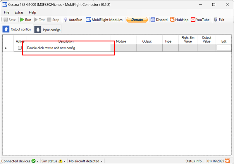Minimize the MobiFlight Connector window
This screenshot has width=234, height=164.
pos(200,4)
